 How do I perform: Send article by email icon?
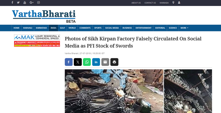[105, 62]
